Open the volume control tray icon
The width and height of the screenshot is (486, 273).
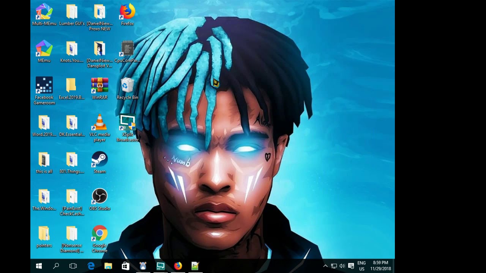click(x=342, y=266)
